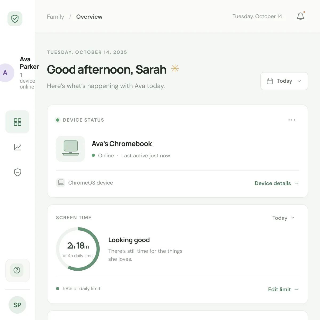320x320 pixels.
Task: Click the small ChromeOS device icon
Action: click(x=61, y=183)
